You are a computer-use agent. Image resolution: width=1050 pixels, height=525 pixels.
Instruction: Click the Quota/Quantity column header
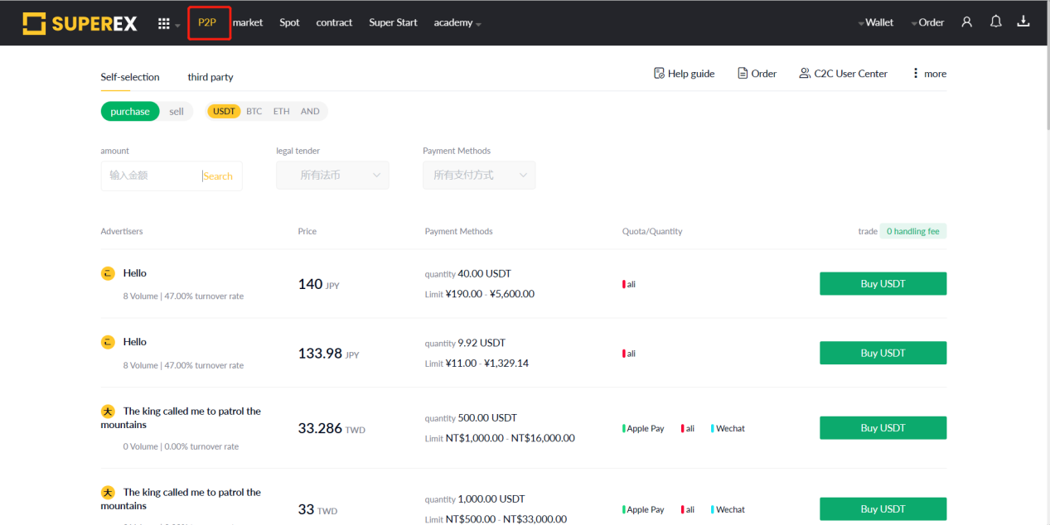pos(652,232)
